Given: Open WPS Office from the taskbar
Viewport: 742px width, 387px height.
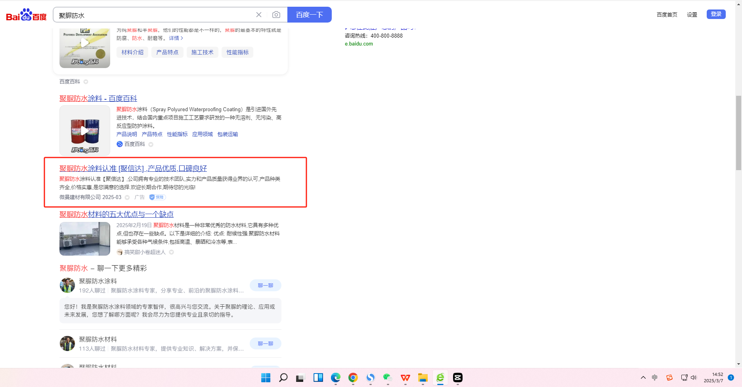Looking at the screenshot, I should [405, 378].
